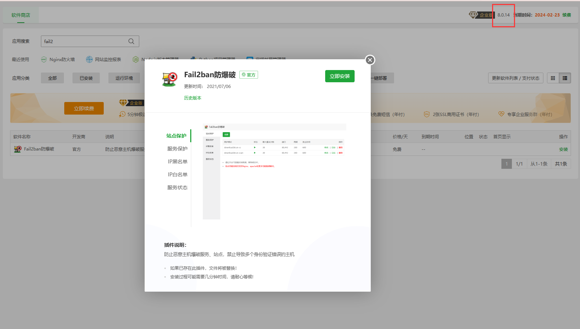The height and width of the screenshot is (329, 580).
Task: Click the 免费 price cell
Action: (x=397, y=149)
